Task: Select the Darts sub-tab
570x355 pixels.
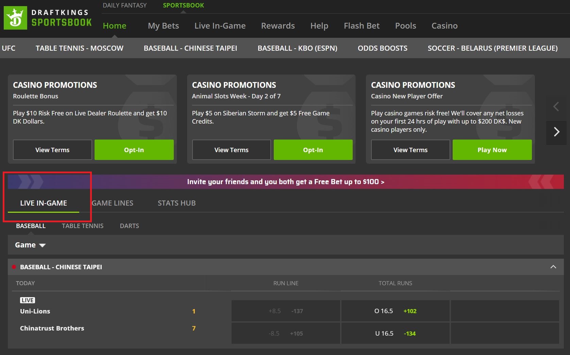Action: tap(129, 226)
